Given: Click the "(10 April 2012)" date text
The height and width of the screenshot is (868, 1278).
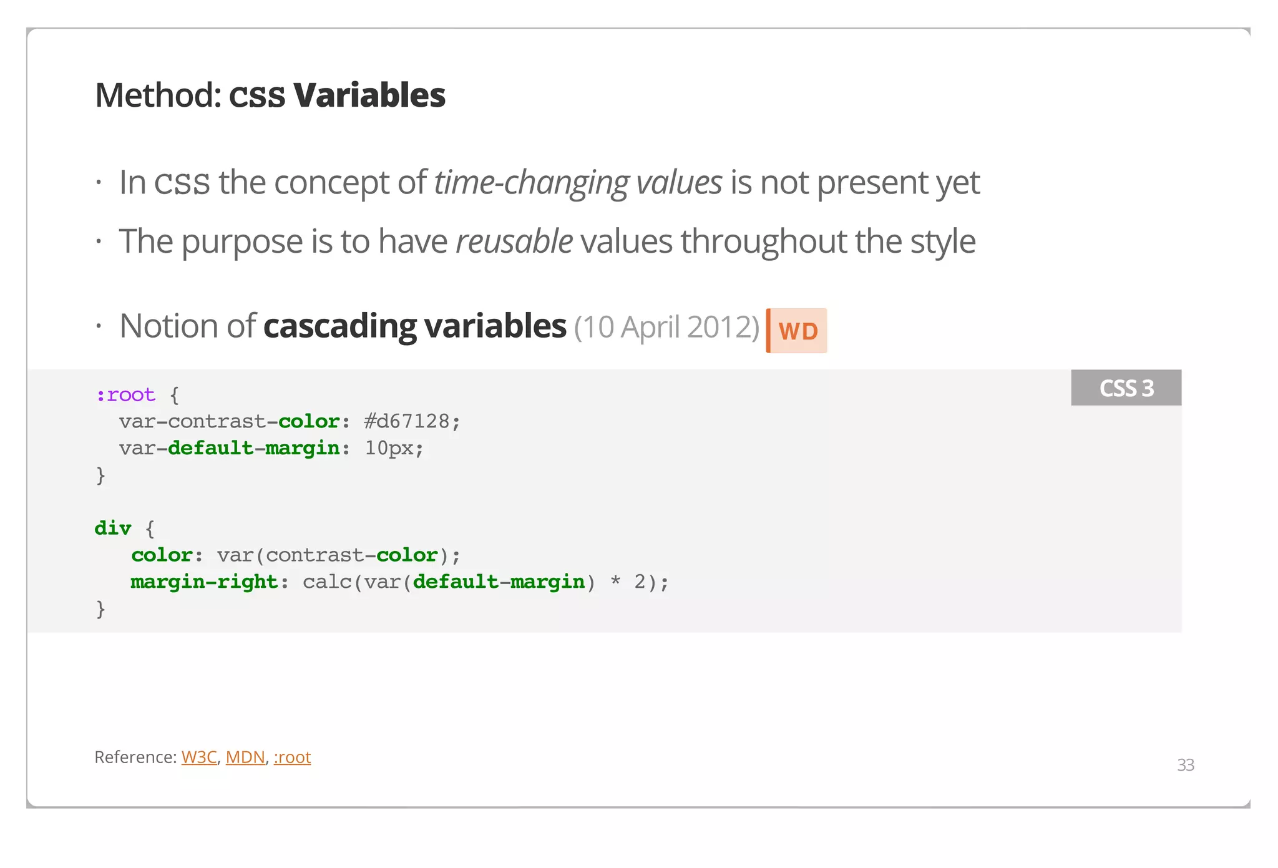Looking at the screenshot, I should 666,327.
